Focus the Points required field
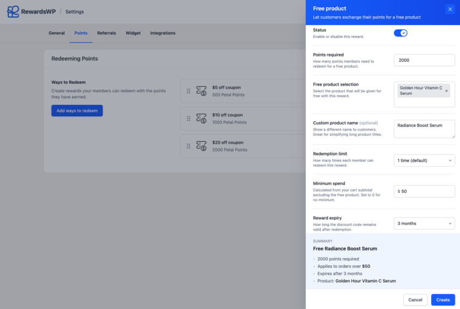Screen dimensions: 460x309 (424, 60)
